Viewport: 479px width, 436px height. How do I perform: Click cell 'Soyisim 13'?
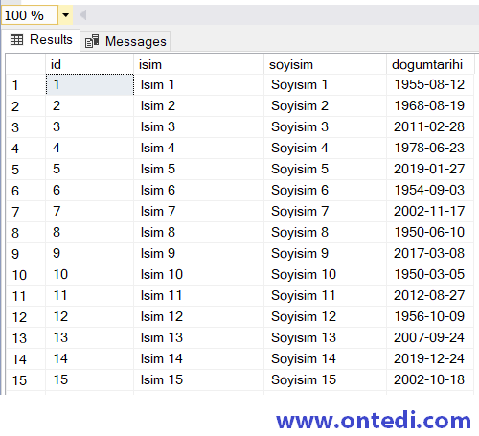coord(326,338)
